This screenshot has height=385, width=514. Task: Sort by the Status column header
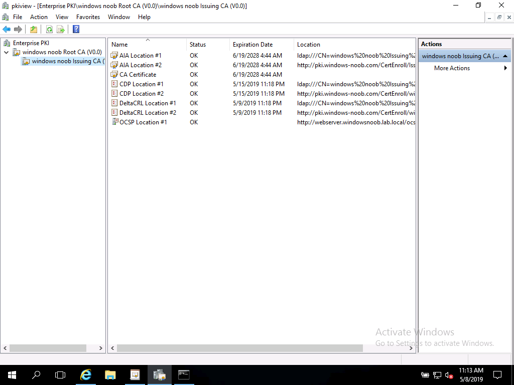208,45
